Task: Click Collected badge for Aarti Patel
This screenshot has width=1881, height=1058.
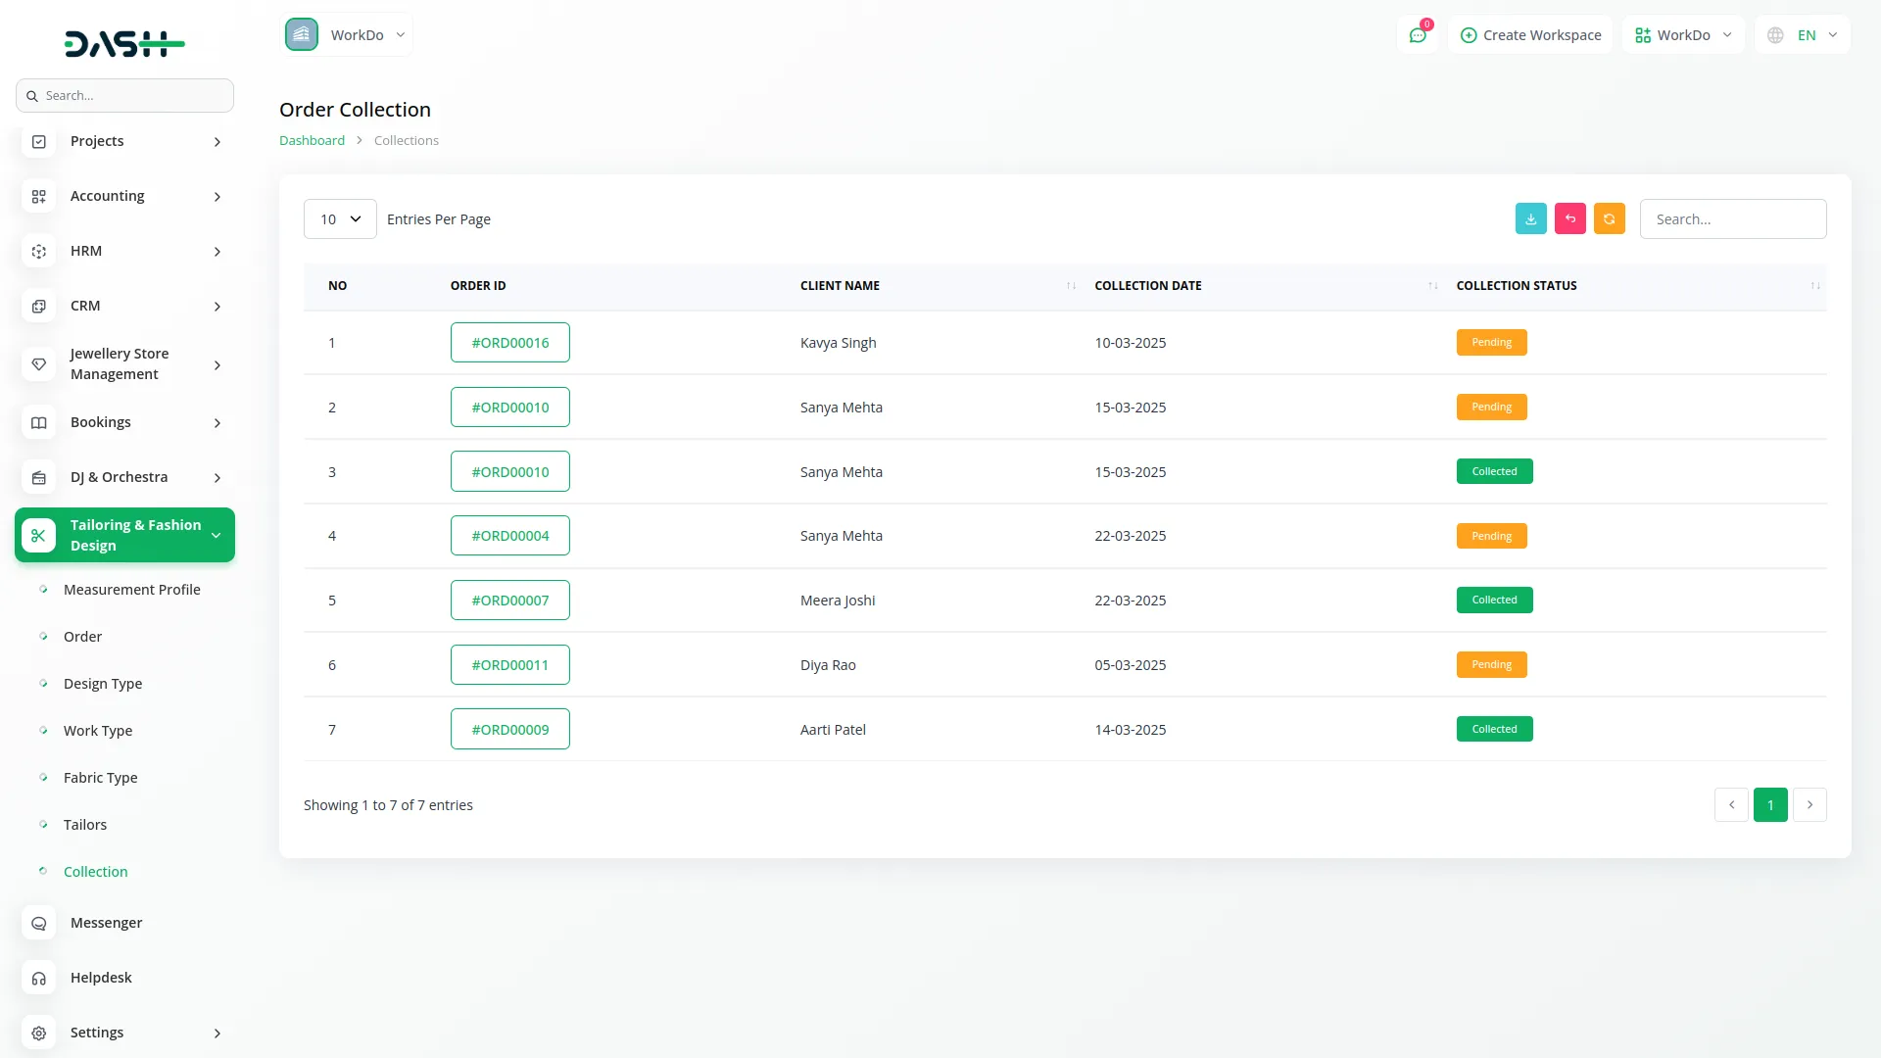Action: pyautogui.click(x=1494, y=729)
